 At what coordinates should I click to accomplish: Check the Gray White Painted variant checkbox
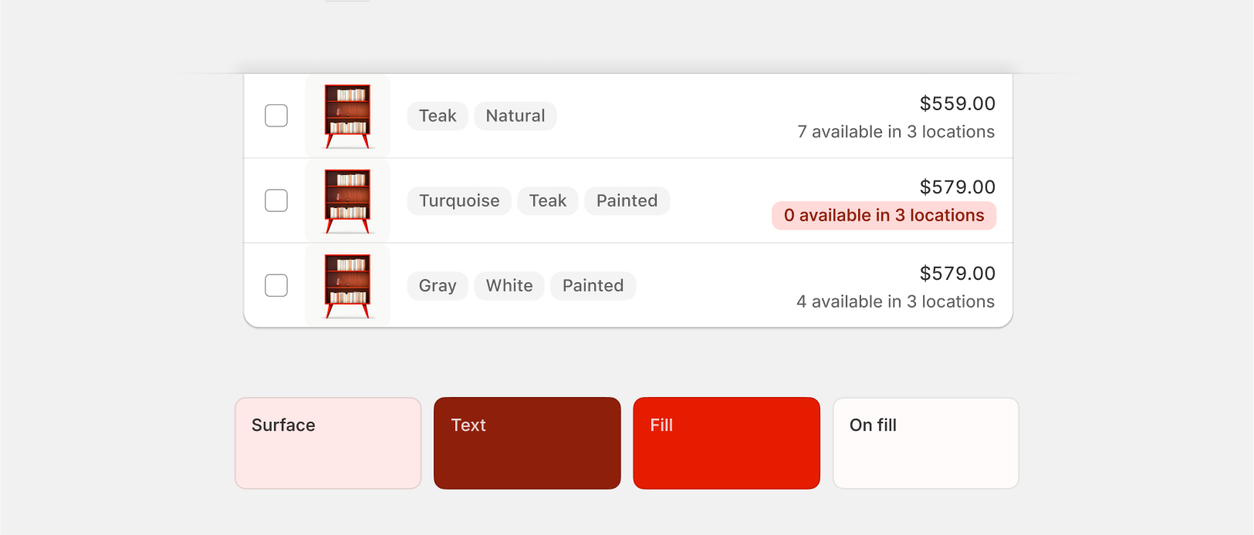click(x=276, y=285)
